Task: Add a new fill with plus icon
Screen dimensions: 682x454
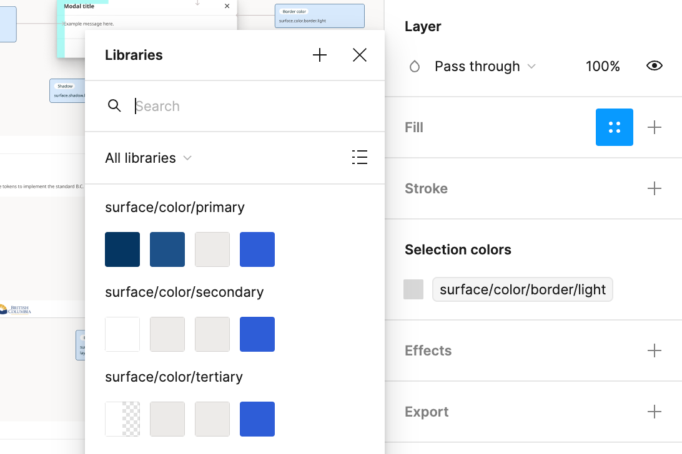Action: click(655, 127)
